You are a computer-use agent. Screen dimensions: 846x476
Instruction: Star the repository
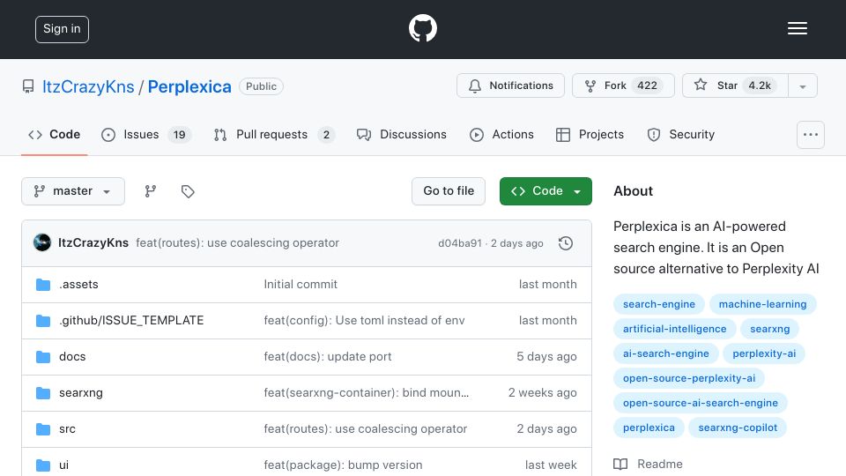pos(735,86)
